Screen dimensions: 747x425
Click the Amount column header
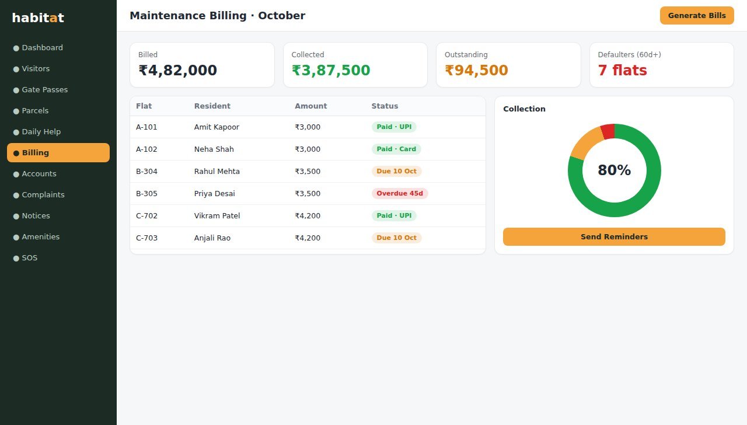[x=311, y=106]
